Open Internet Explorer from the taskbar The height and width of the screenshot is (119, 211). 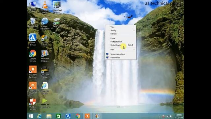[x=39, y=116]
